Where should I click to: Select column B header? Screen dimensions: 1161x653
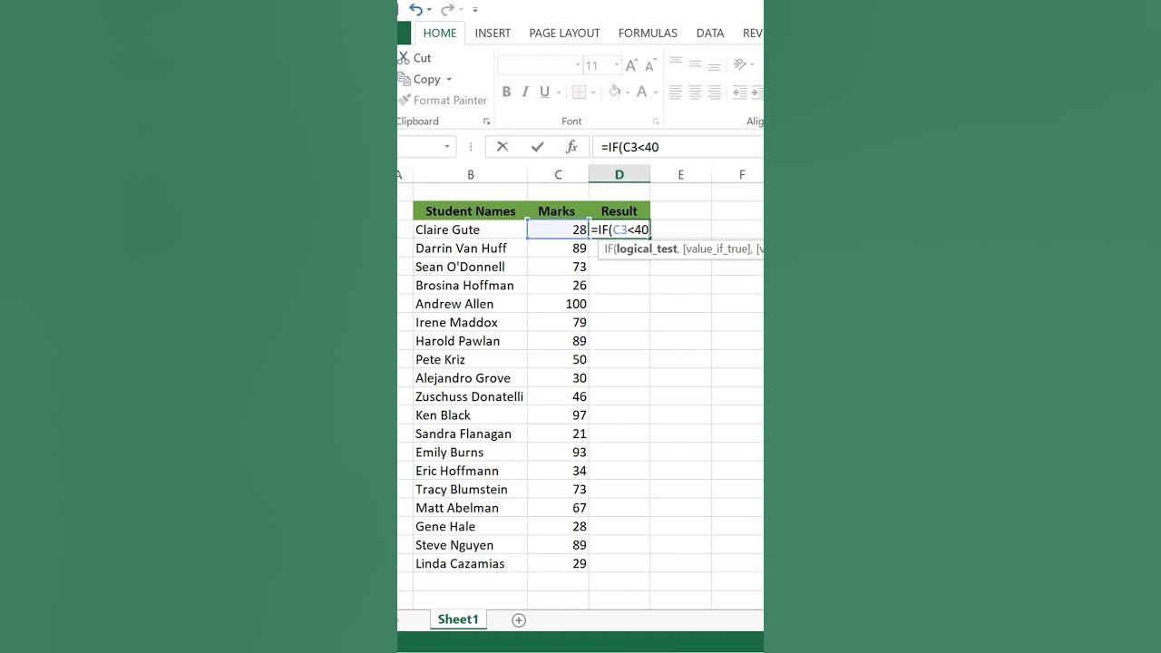470,174
